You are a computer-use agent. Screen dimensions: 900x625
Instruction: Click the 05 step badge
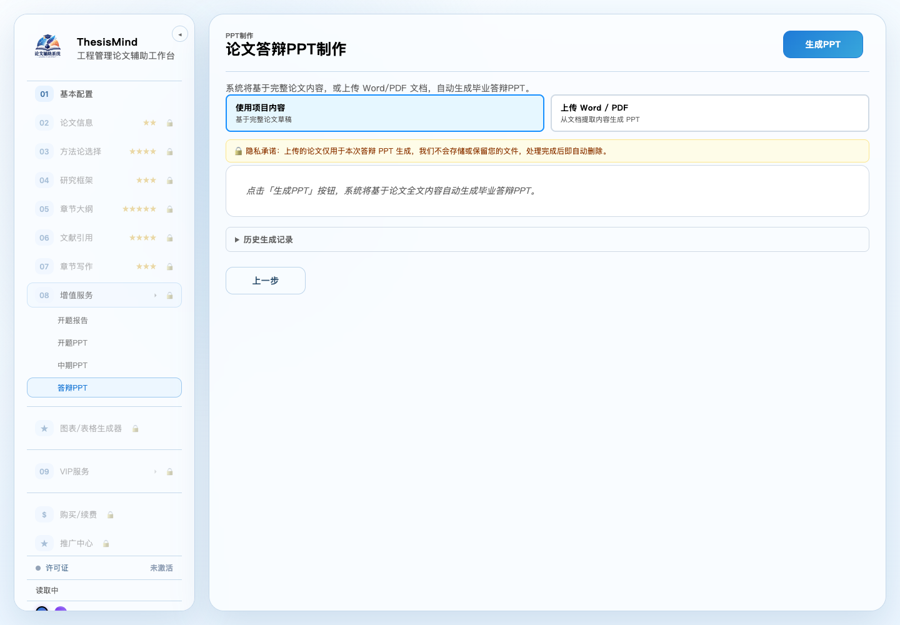44,209
